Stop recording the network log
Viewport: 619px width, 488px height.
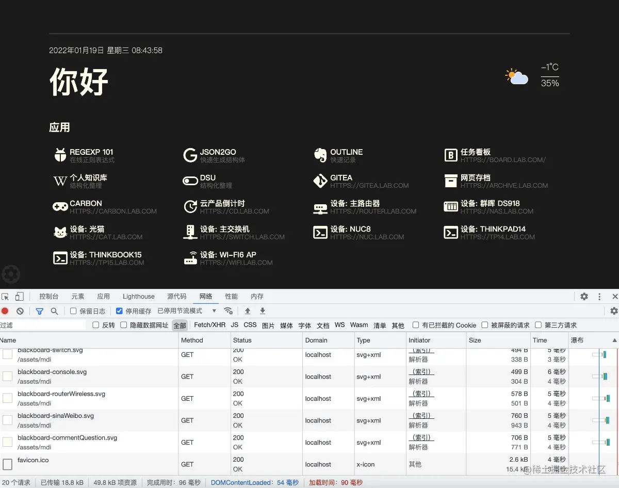(5, 311)
